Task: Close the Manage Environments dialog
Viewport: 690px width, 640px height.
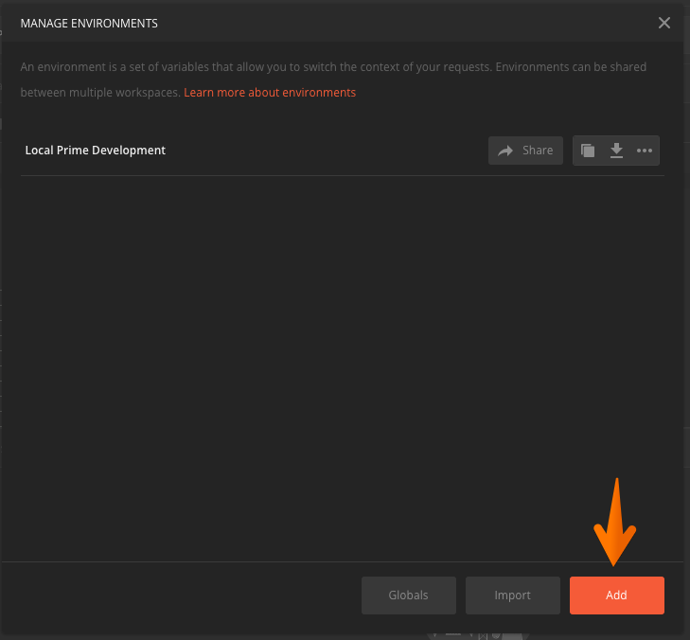Action: coord(664,23)
